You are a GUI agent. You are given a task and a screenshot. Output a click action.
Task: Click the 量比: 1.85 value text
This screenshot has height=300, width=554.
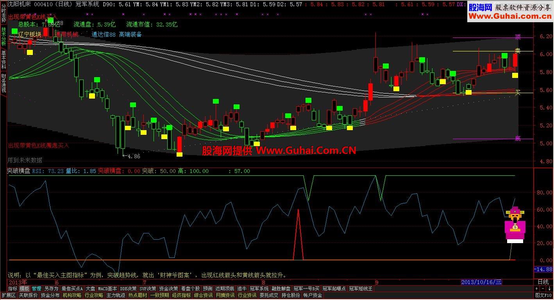click(80, 171)
